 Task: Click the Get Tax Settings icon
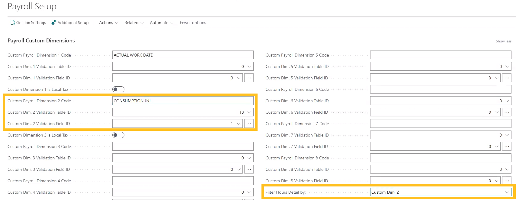[13, 23]
